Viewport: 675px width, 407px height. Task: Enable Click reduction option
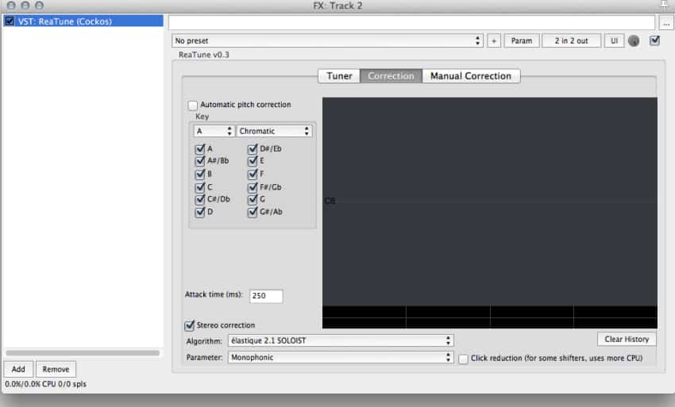(x=464, y=359)
